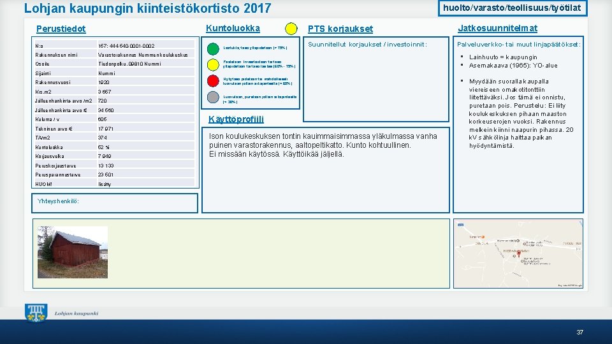Select the line Ei missään käytössä. Käyttöikää jäljellä.
This screenshot has width=612, height=344.
point(276,154)
